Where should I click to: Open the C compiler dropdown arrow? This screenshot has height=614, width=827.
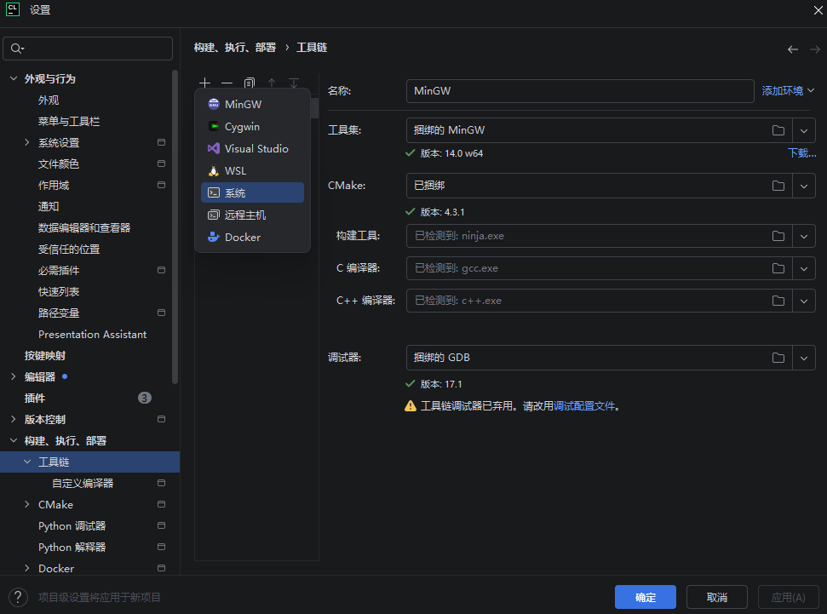point(804,268)
